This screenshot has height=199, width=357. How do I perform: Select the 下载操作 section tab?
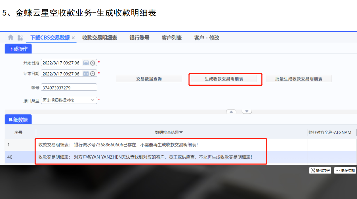[18, 49]
